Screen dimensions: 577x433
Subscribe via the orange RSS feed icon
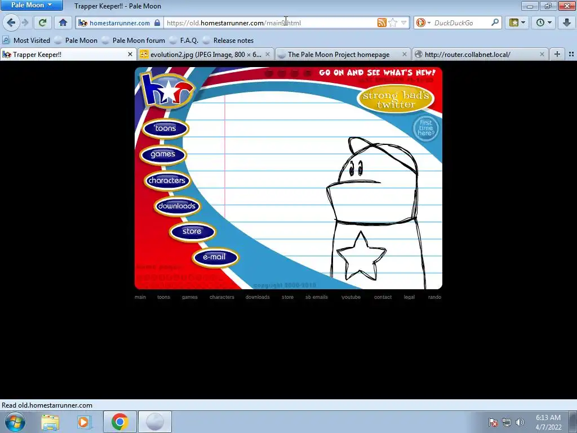click(381, 23)
